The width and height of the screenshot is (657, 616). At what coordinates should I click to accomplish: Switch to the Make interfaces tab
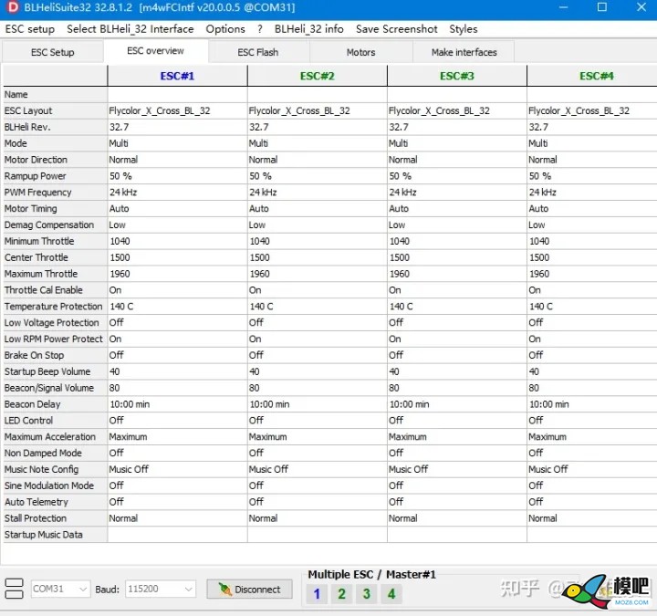click(x=464, y=52)
